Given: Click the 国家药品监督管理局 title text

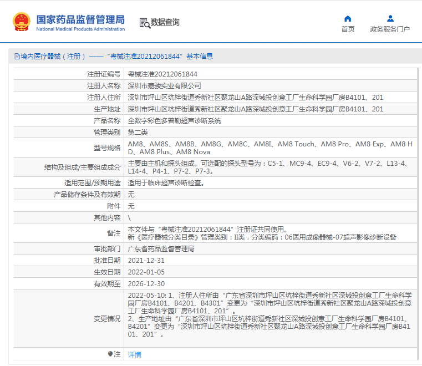Looking at the screenshot, I should pyautogui.click(x=80, y=19).
